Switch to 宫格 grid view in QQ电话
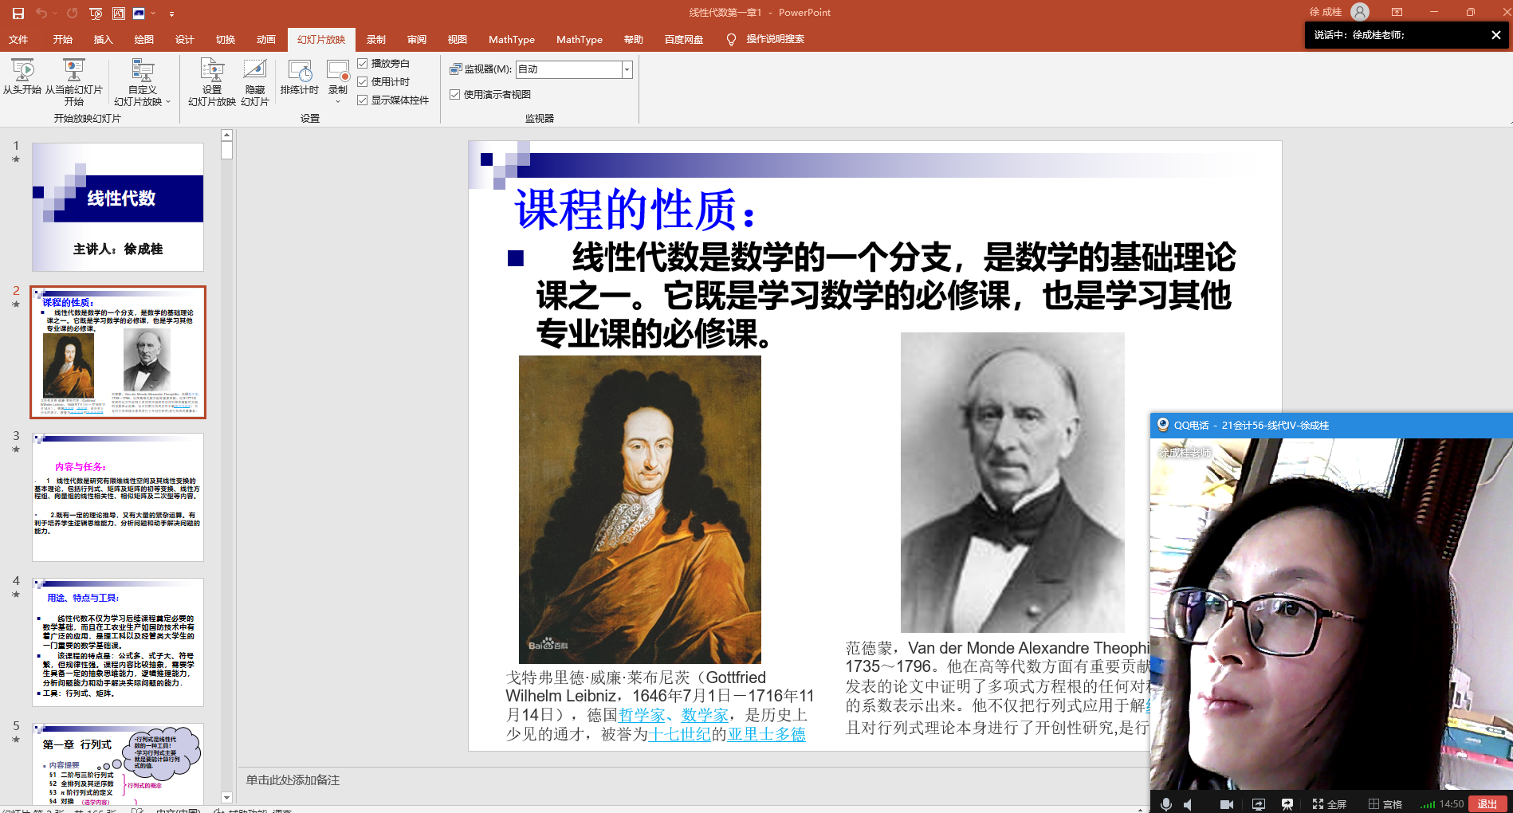Screen dimensions: 1513x813 (1385, 804)
